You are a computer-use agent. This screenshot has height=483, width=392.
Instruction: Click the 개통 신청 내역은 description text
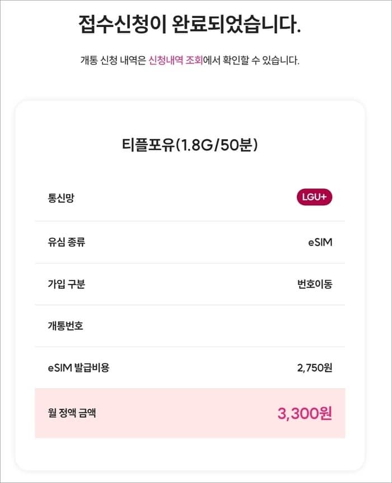point(113,60)
